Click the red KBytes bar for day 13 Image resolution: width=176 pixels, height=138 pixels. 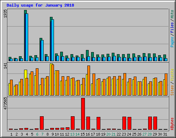[x=73, y=123]
